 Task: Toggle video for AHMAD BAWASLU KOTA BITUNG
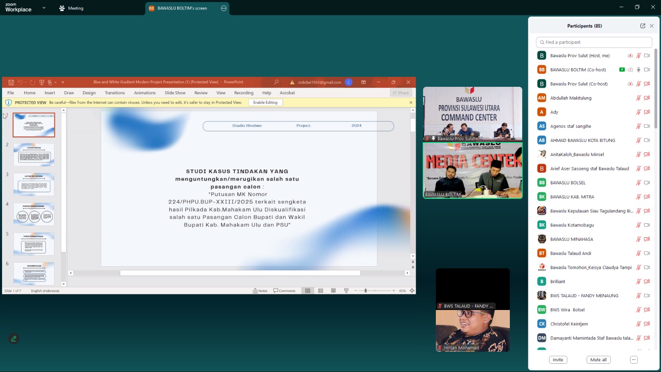point(647,140)
